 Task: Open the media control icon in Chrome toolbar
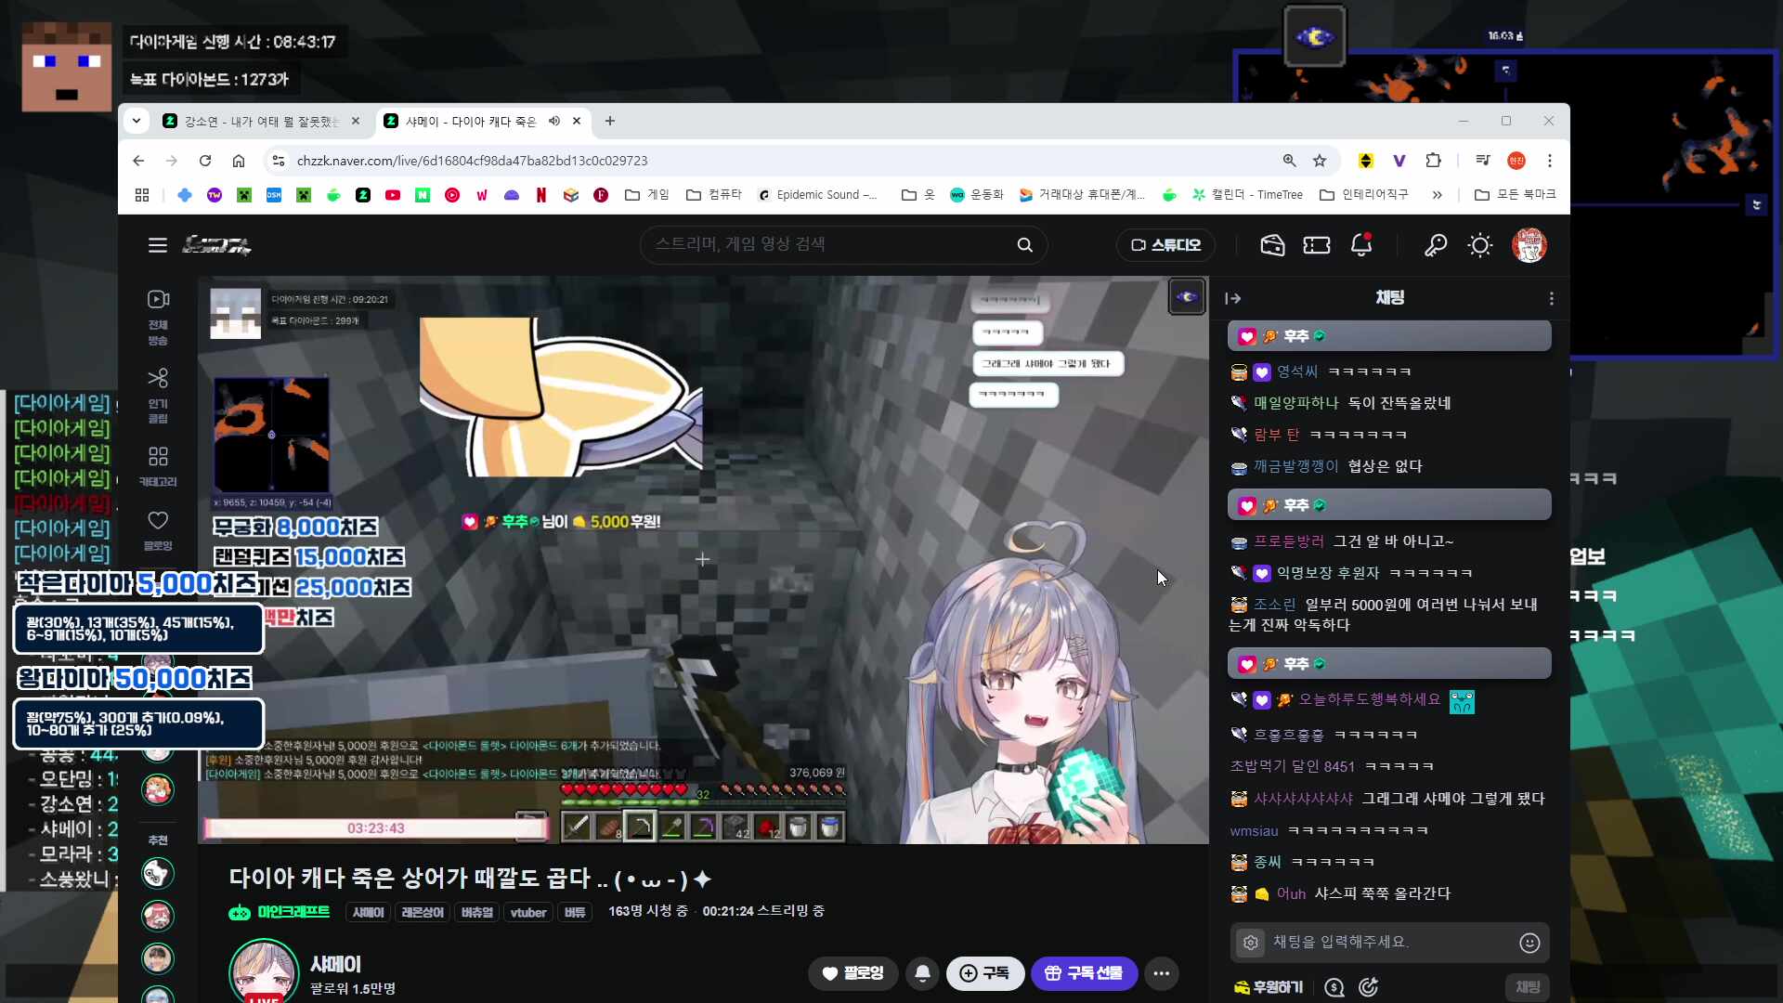coord(1483,161)
